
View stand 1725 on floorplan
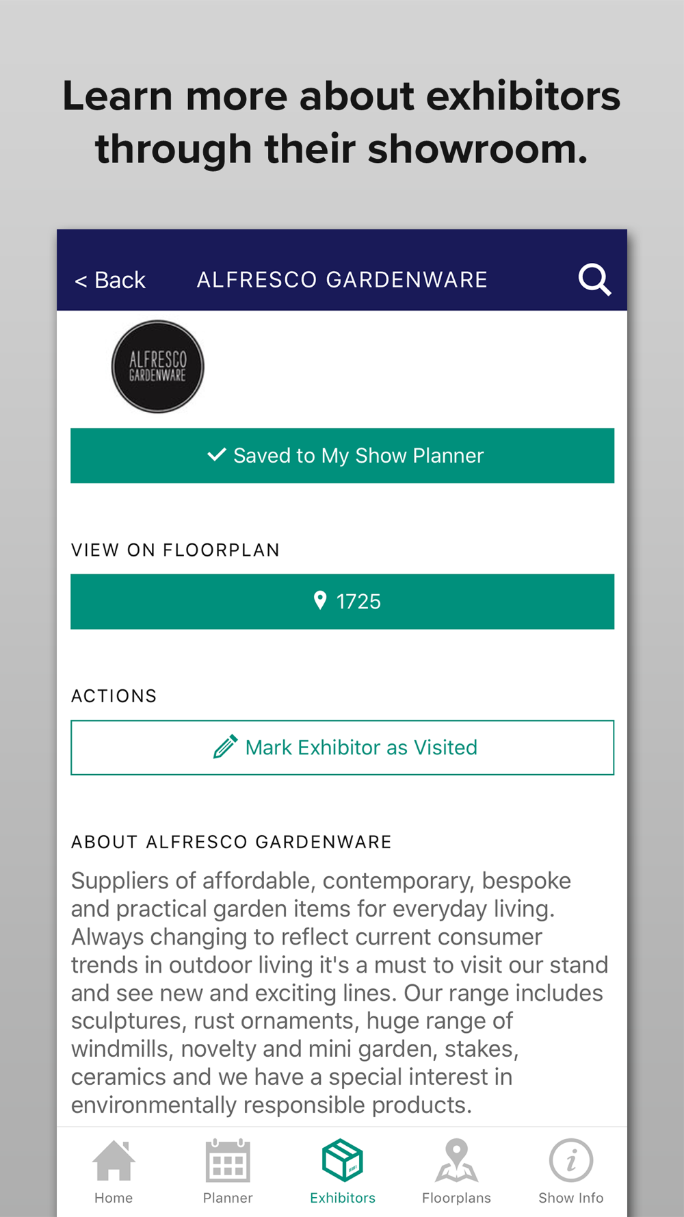[x=342, y=602]
